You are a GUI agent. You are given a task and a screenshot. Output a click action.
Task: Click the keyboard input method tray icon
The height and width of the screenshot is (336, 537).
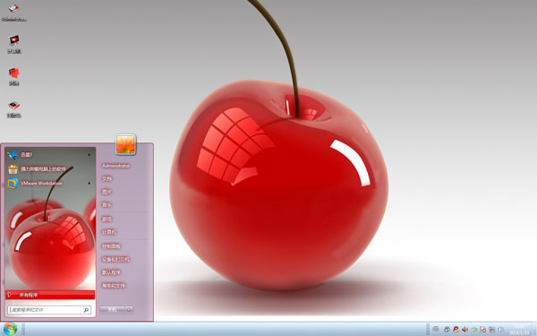coord(436,329)
